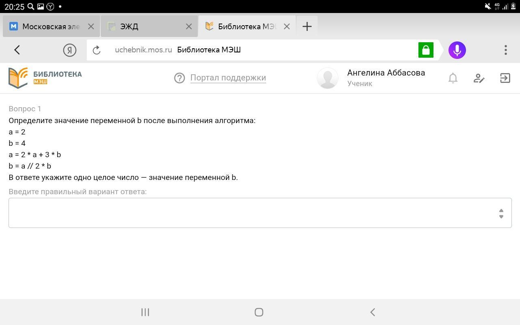
Task: Open the Портал поддержки link
Action: [x=228, y=78]
